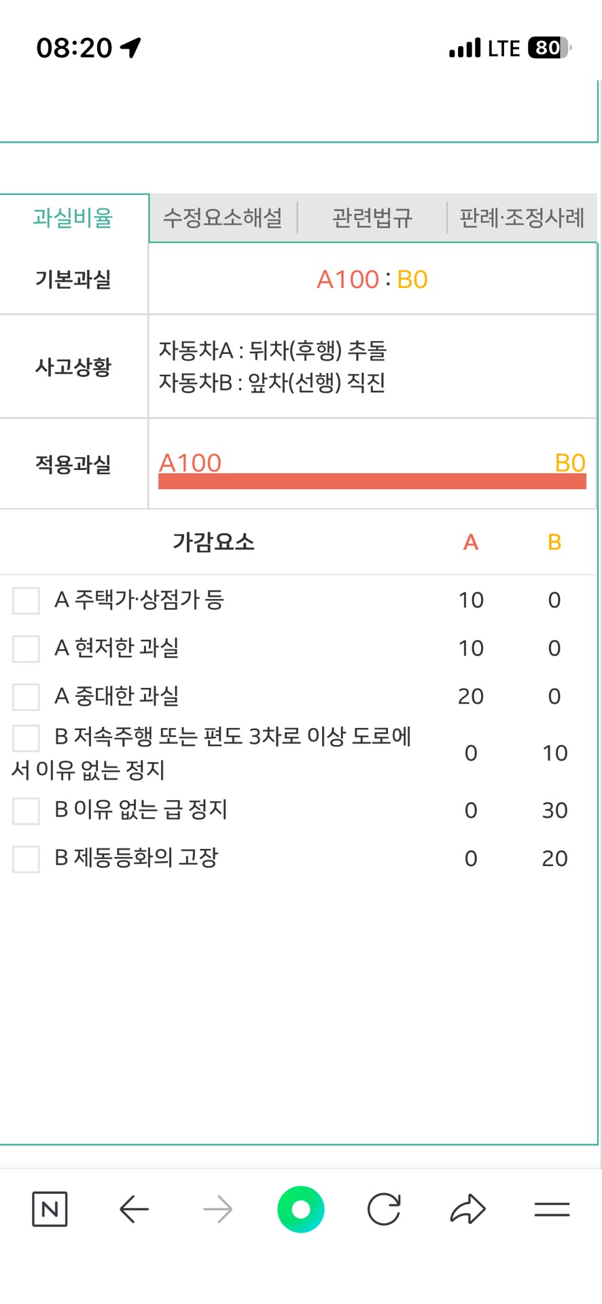
Task: Switch to the 수정요소해설 tab
Action: (223, 218)
